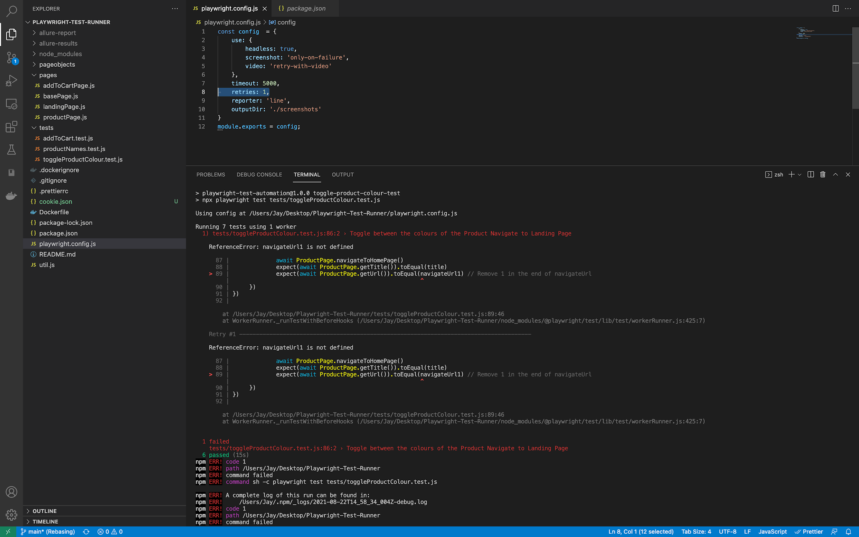The image size is (859, 537).
Task: Create a new terminal
Action: 791,174
